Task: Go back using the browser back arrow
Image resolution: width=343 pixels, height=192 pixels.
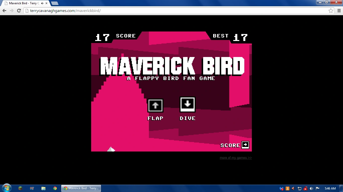Action: 4,10
